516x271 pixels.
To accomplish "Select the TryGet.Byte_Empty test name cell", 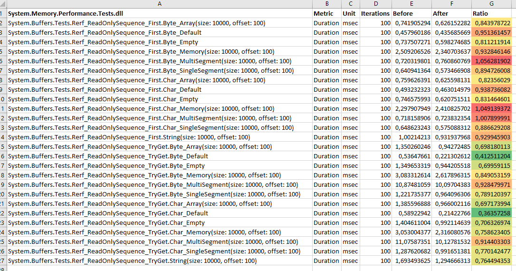I will click(160, 165).
